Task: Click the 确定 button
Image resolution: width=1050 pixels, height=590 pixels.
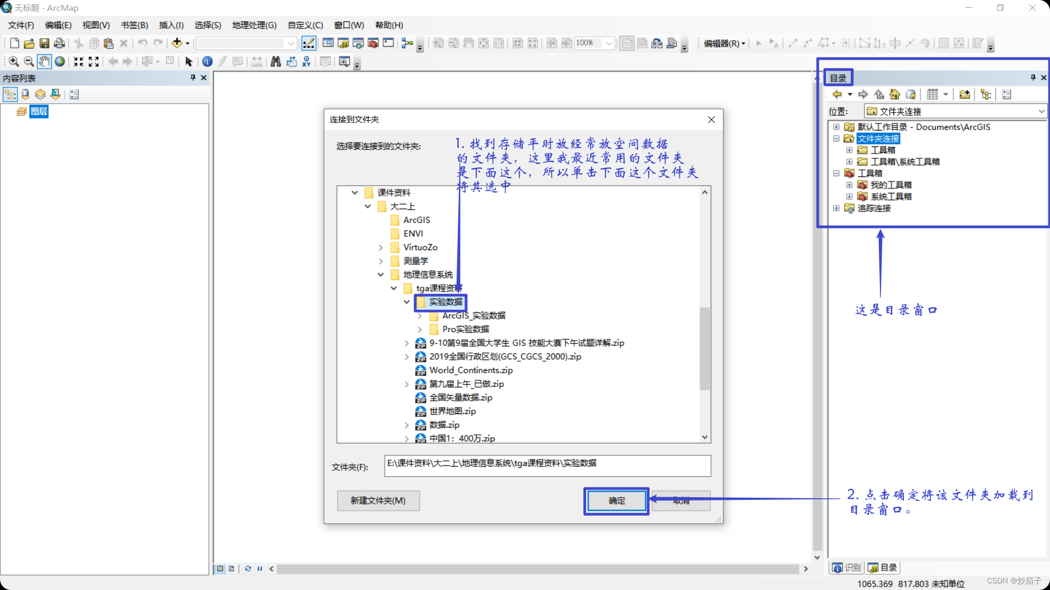Action: pyautogui.click(x=616, y=500)
